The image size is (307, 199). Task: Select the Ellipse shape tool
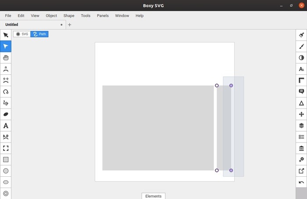6,182
